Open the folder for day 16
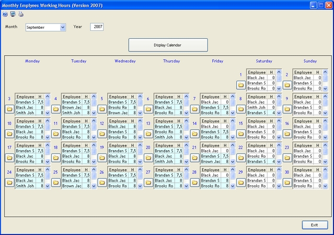This screenshot has width=334, height=235. [x=287, y=133]
